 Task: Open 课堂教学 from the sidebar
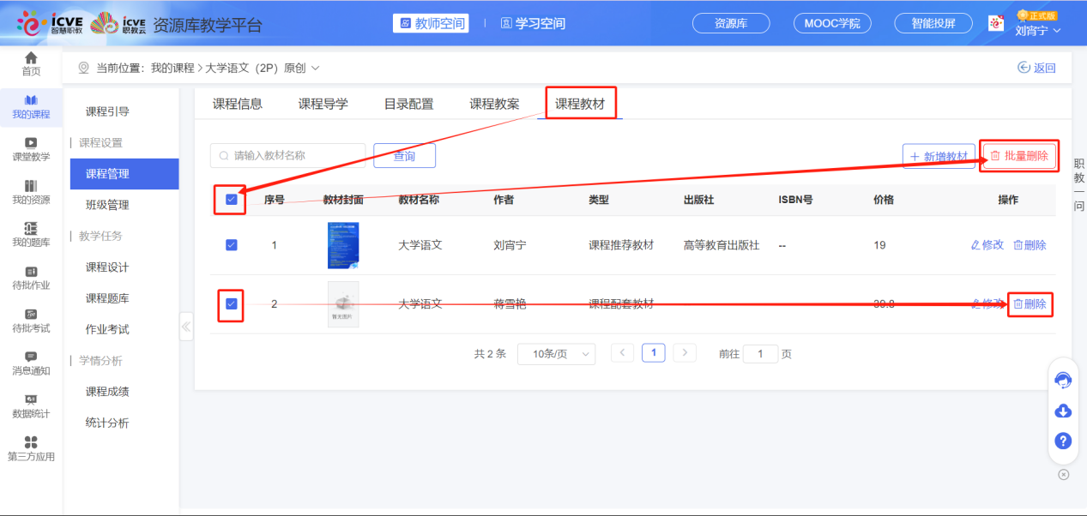[x=31, y=151]
